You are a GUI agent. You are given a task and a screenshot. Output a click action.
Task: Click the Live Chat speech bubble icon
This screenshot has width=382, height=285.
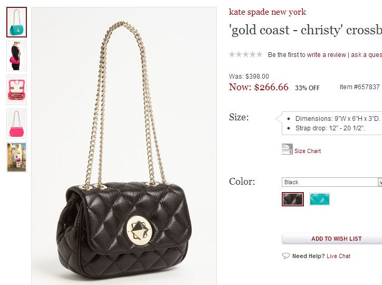tap(286, 256)
